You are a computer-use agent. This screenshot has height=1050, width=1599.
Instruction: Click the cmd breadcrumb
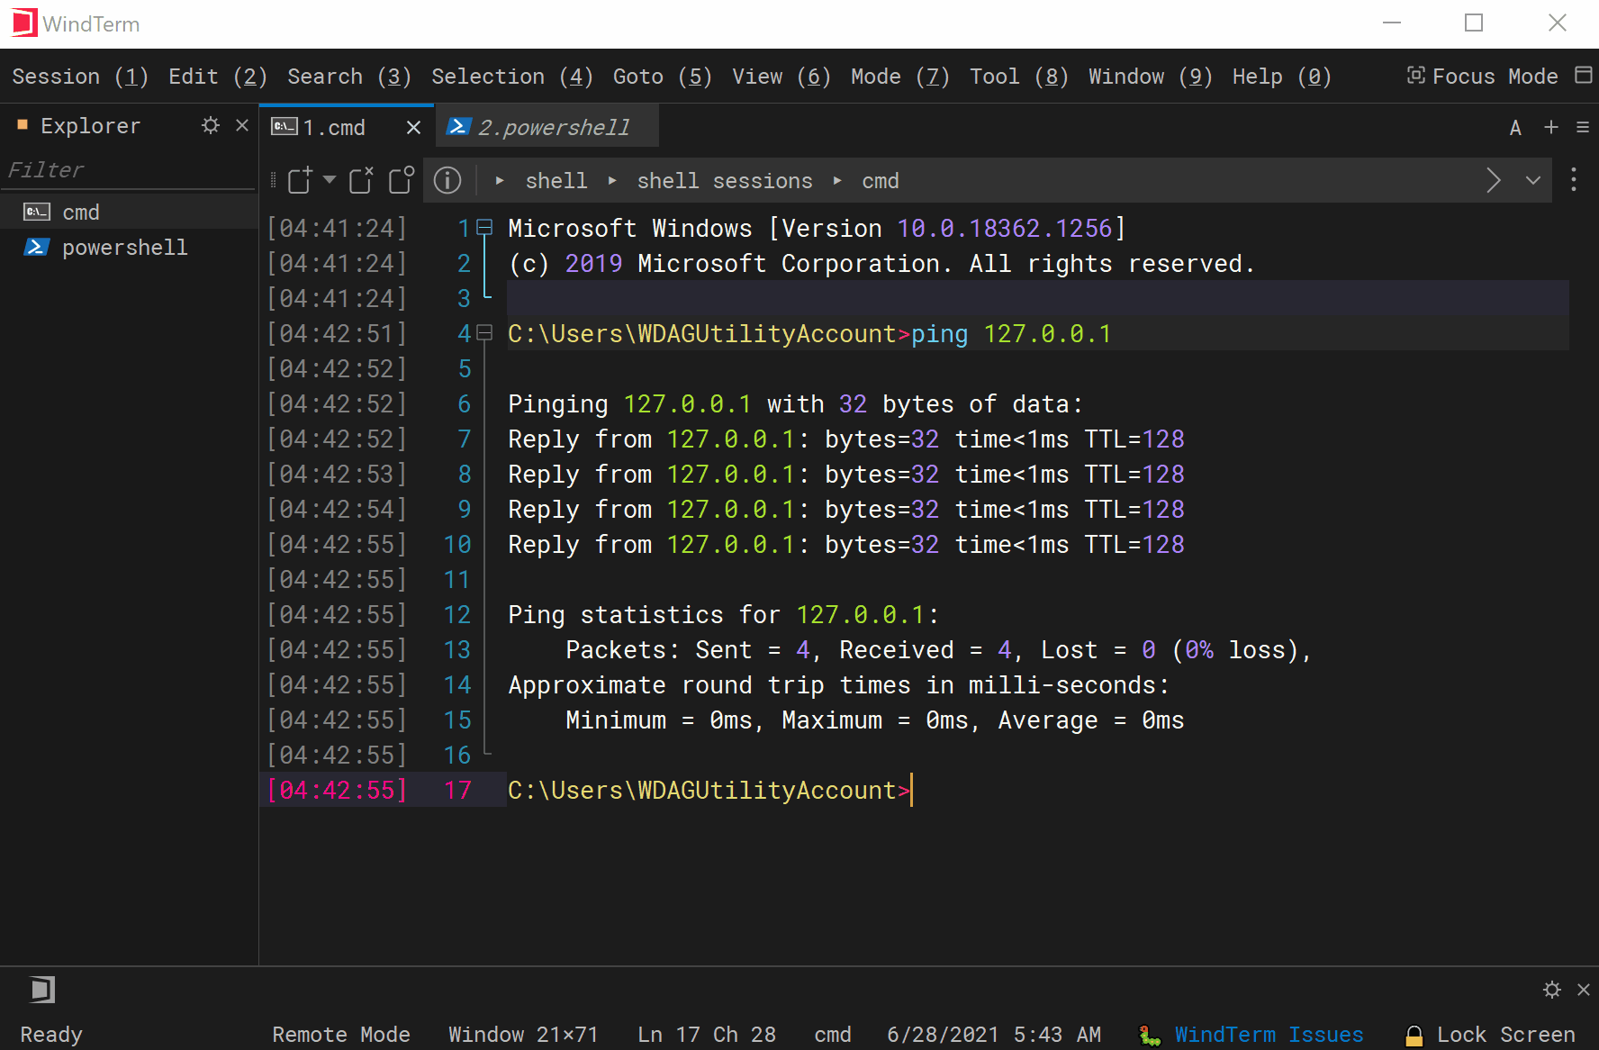(881, 181)
